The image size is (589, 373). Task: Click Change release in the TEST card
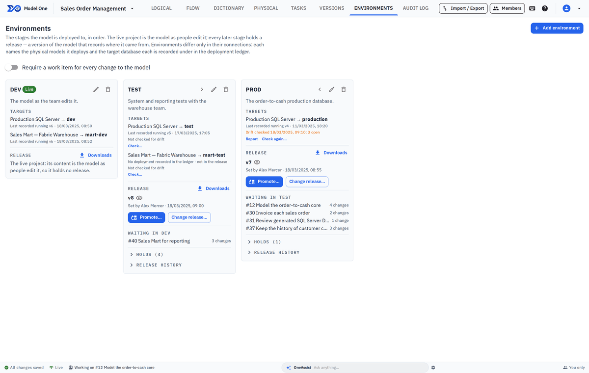pos(189,217)
